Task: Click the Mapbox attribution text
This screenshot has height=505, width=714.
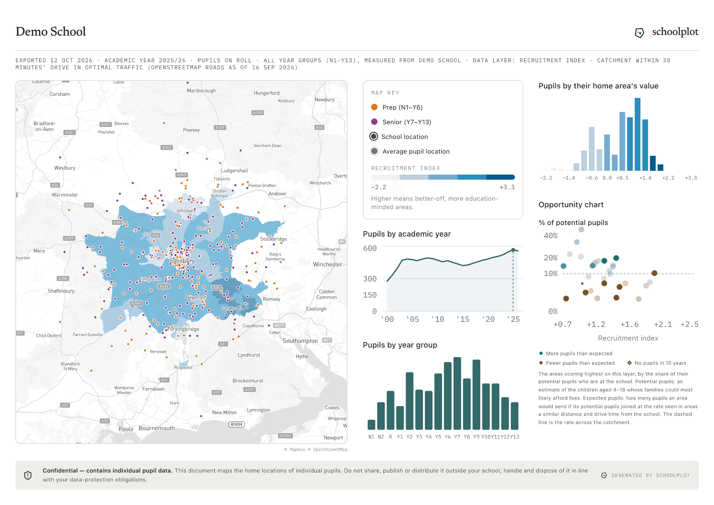Action: 295,449
